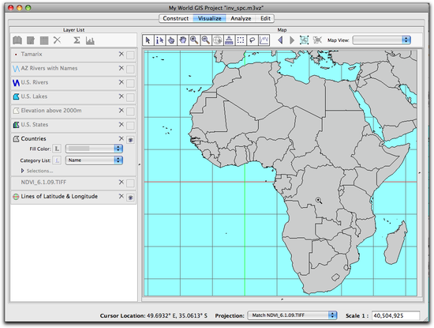
Task: Remove the U.S. States layer with X
Action: point(122,125)
